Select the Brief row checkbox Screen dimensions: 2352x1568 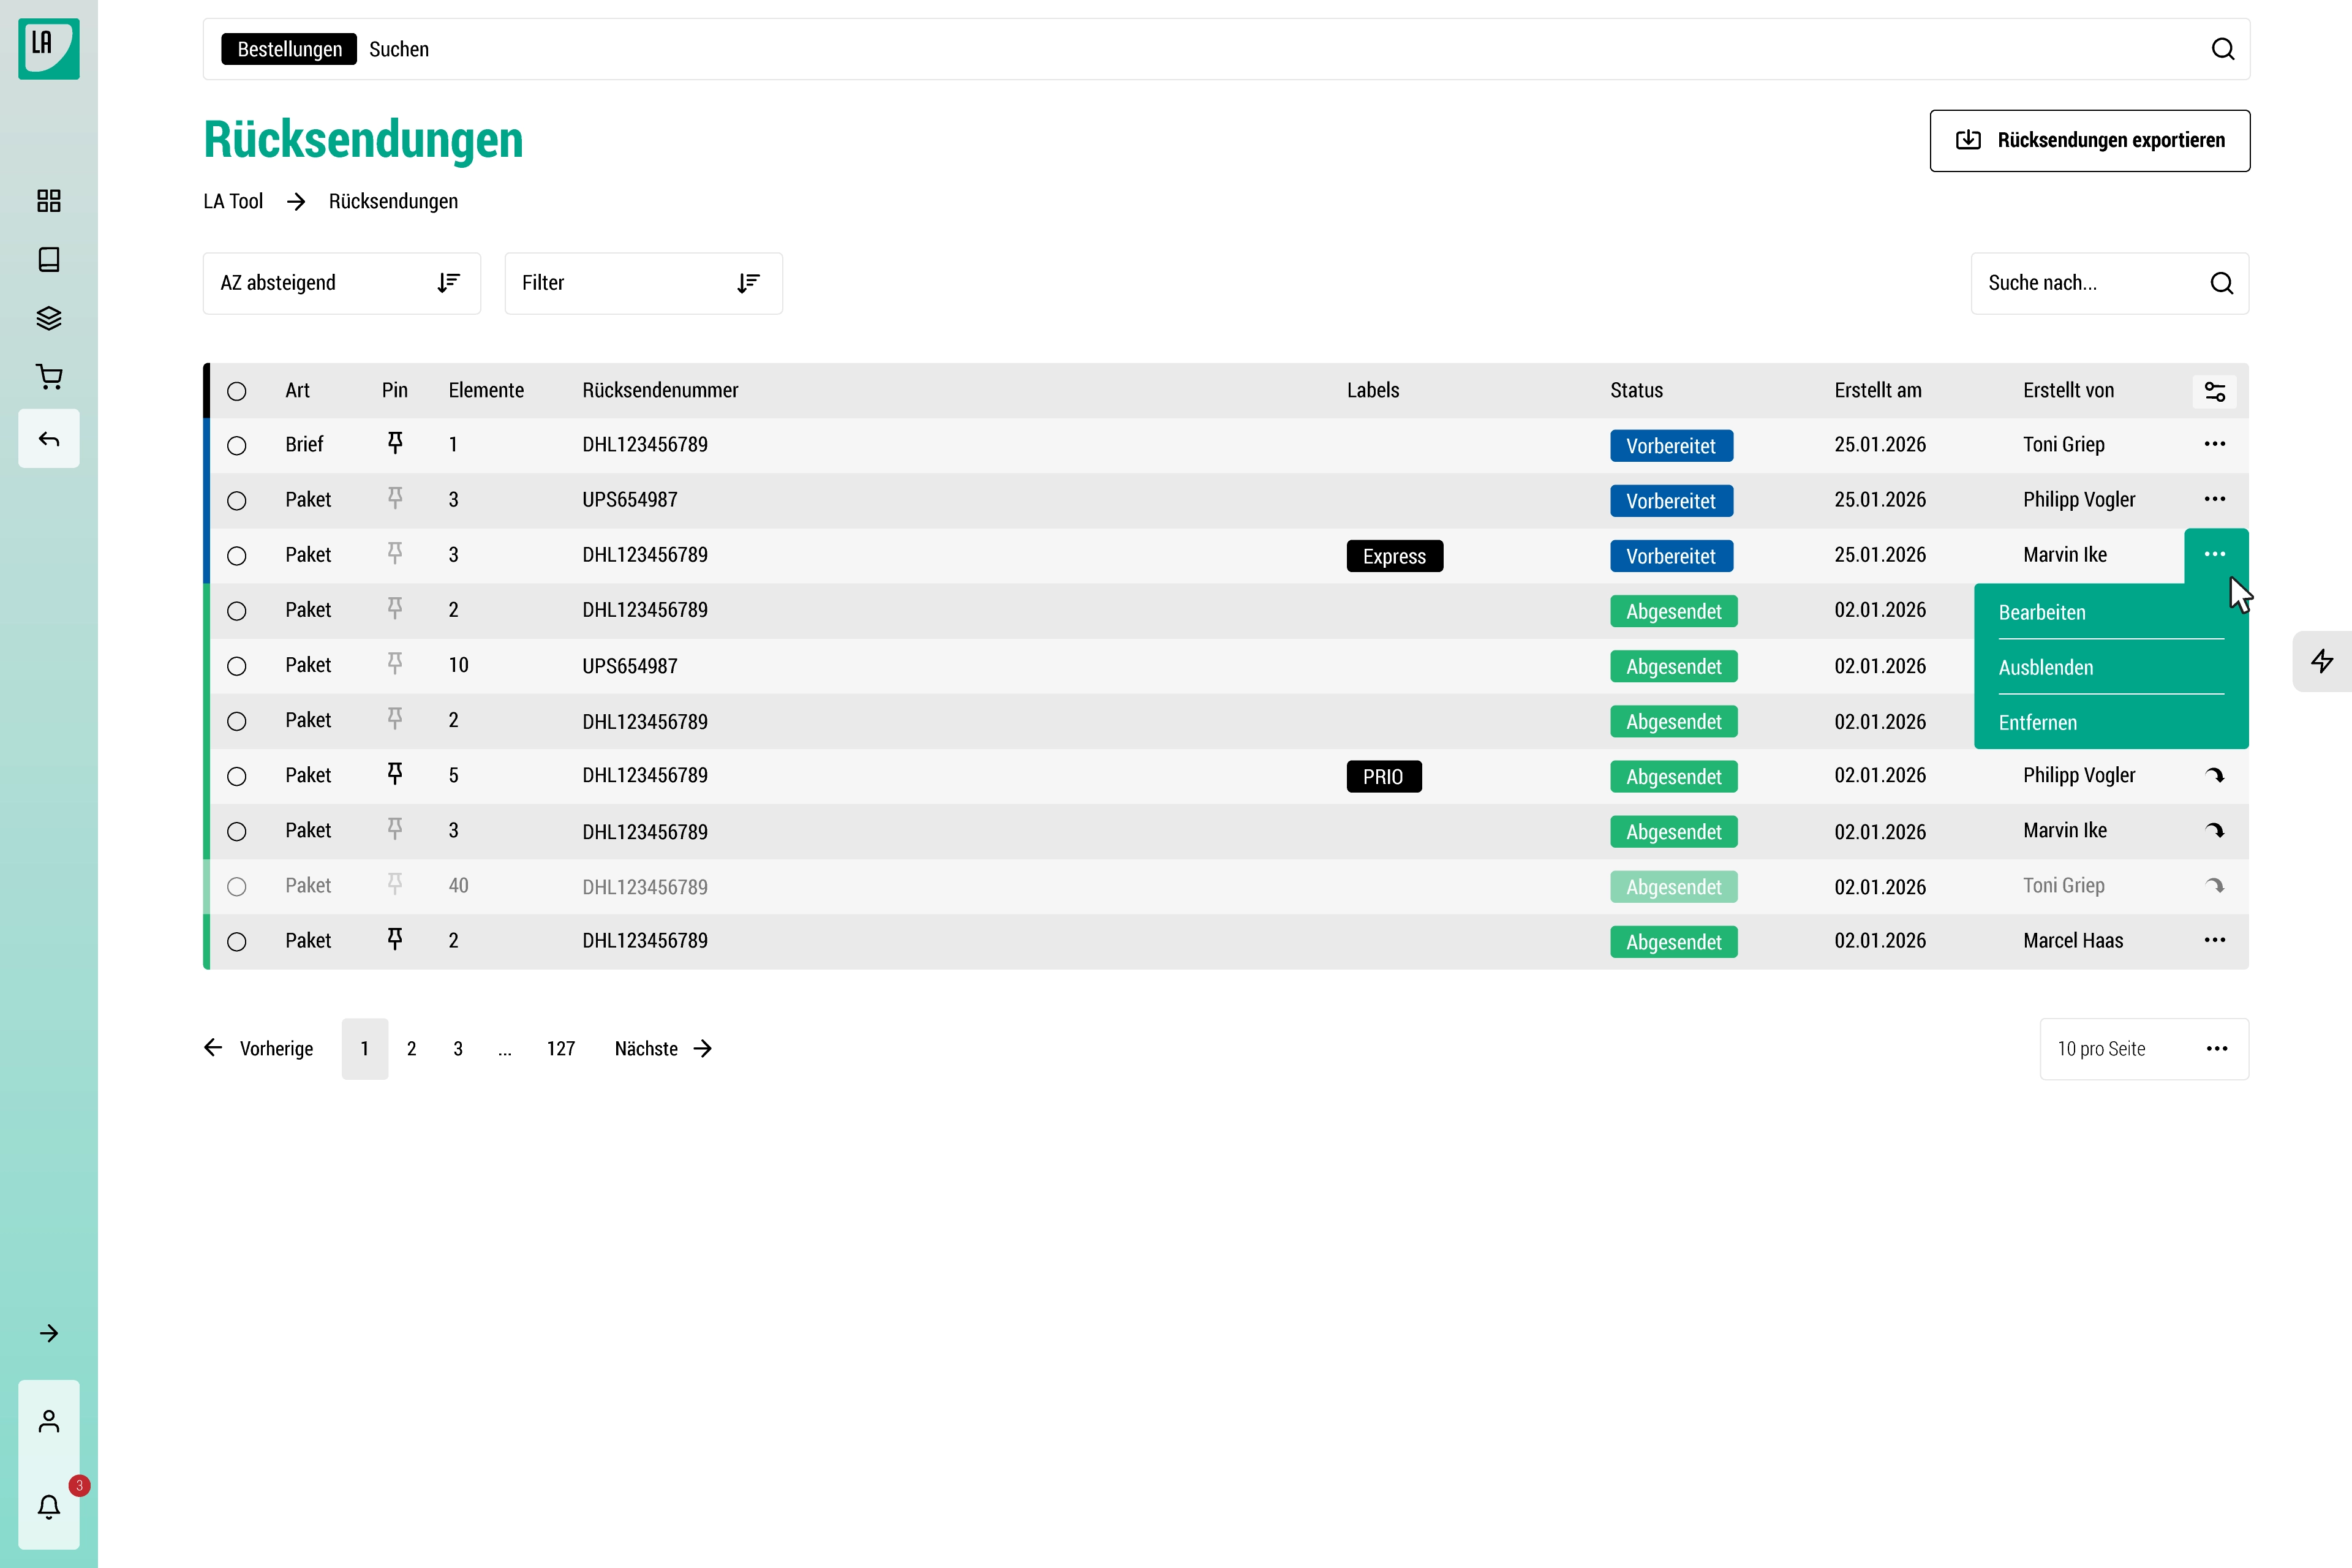coord(237,445)
